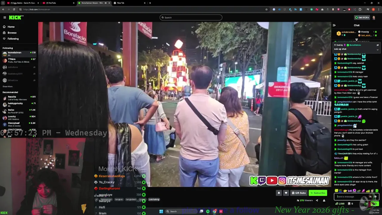Open Chrome three-dot menu
The height and width of the screenshot is (215, 382).
379,9
